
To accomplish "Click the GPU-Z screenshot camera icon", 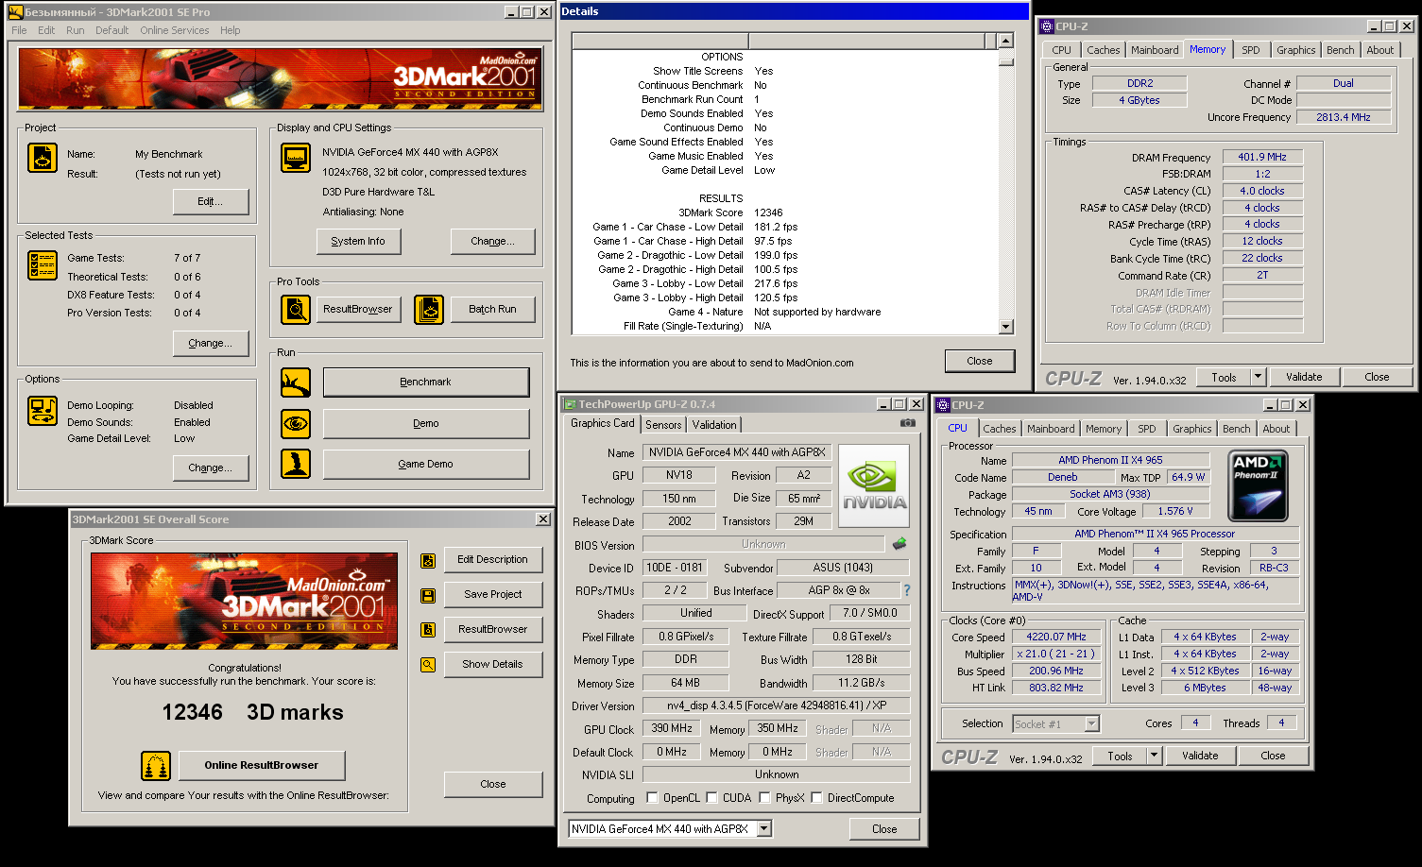I will [x=907, y=423].
